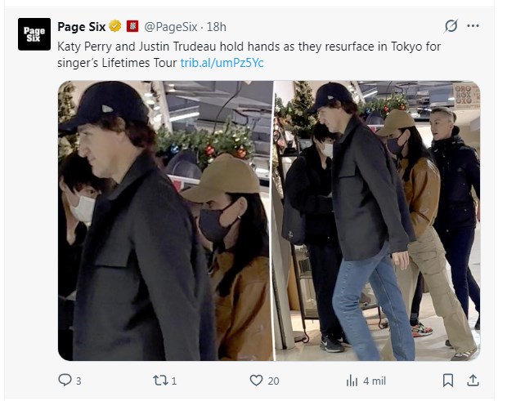Click the reply speech bubble icon
Screen dimensions: 507x401
click(x=66, y=380)
